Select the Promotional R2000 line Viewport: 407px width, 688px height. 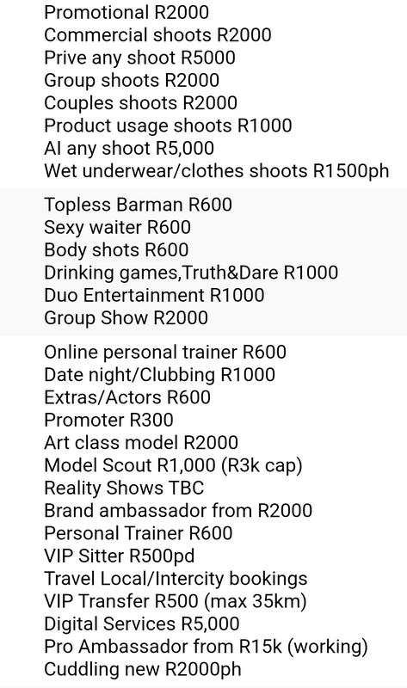pyautogui.click(x=126, y=12)
